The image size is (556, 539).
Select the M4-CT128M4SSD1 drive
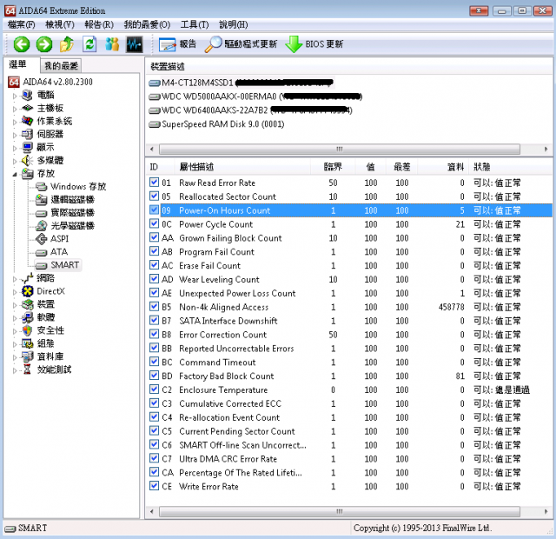click(x=242, y=83)
